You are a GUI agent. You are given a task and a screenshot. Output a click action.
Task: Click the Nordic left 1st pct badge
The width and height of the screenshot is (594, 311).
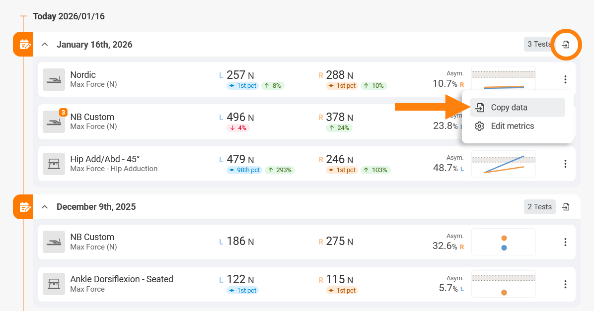click(x=244, y=86)
